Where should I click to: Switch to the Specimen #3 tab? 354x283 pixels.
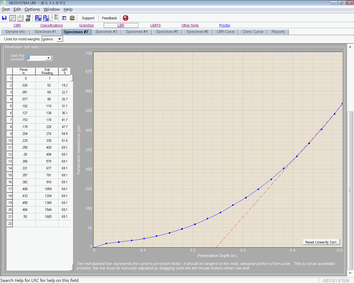coord(106,32)
